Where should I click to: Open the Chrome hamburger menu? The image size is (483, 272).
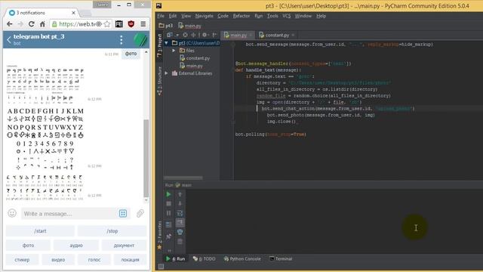[143, 24]
